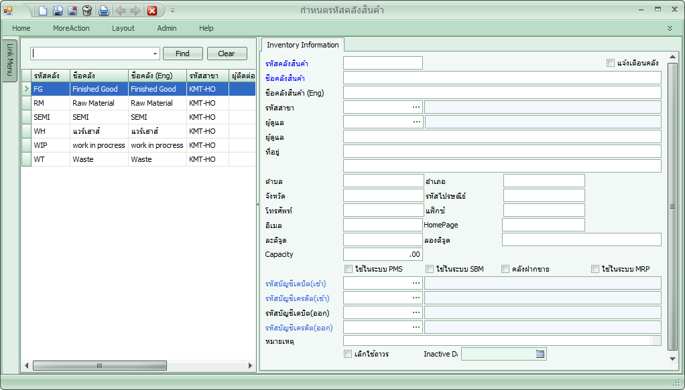The image size is (685, 390).
Task: Tick the ใช้ในระบบ MRP checkbox
Action: pyautogui.click(x=595, y=269)
